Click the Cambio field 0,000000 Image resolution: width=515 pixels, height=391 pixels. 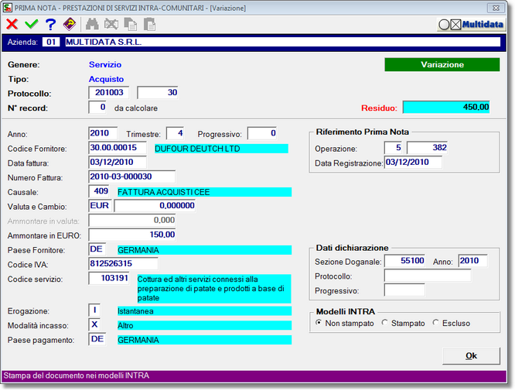coord(155,205)
